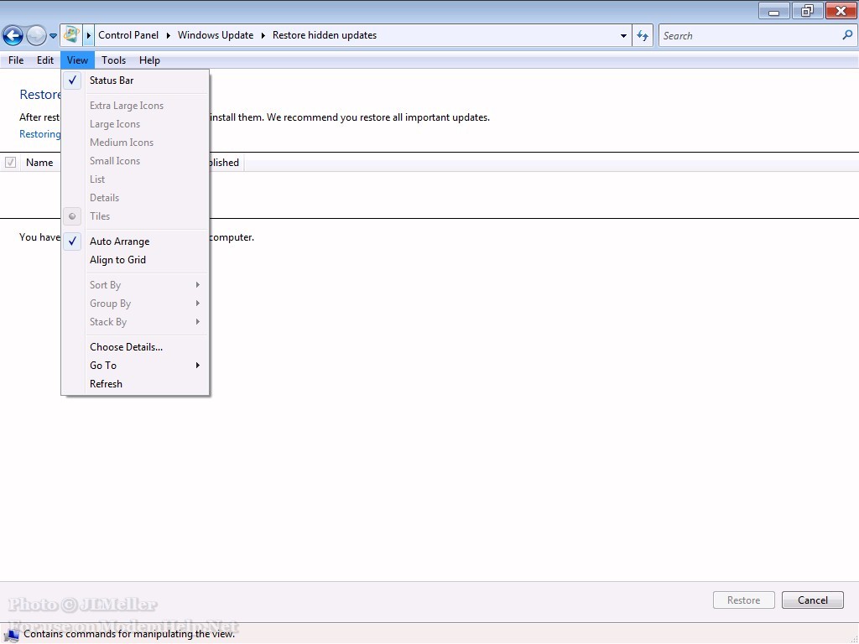Click the Forward navigation arrow button
Viewport: 859px width, 644px height.
click(36, 35)
